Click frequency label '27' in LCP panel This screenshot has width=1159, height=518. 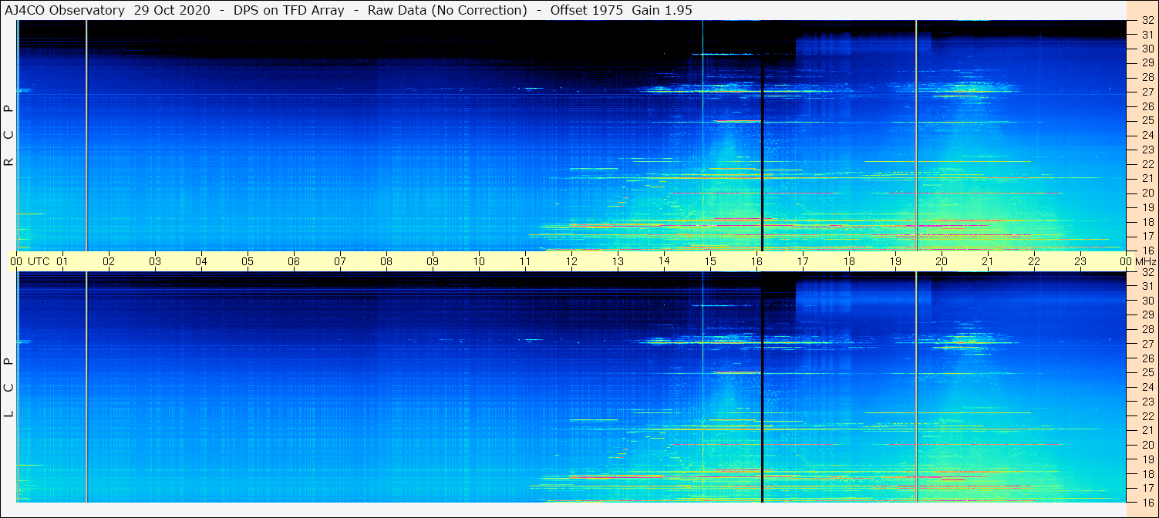click(x=1147, y=344)
